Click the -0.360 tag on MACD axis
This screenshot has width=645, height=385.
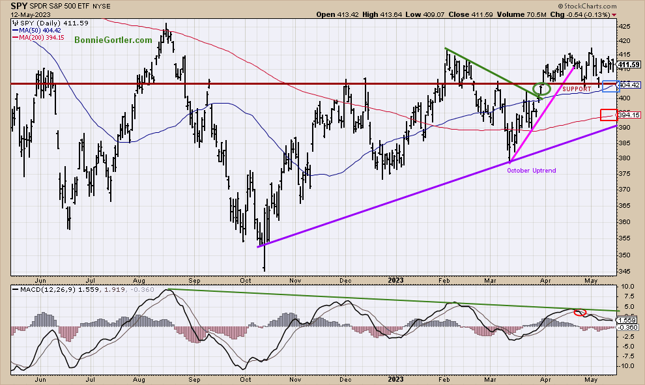point(629,328)
